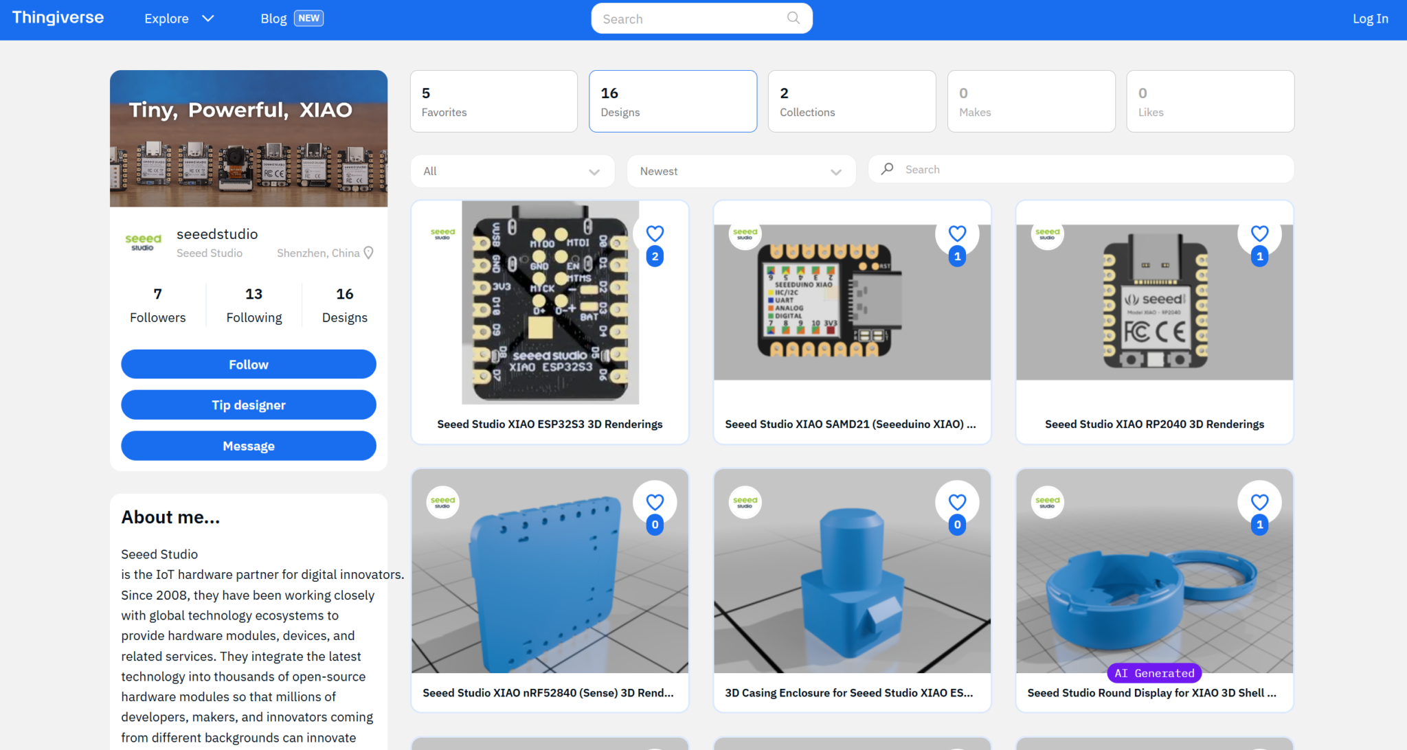Viewport: 1407px width, 750px height.
Task: Click the search magnifier in the top bar
Action: point(793,18)
